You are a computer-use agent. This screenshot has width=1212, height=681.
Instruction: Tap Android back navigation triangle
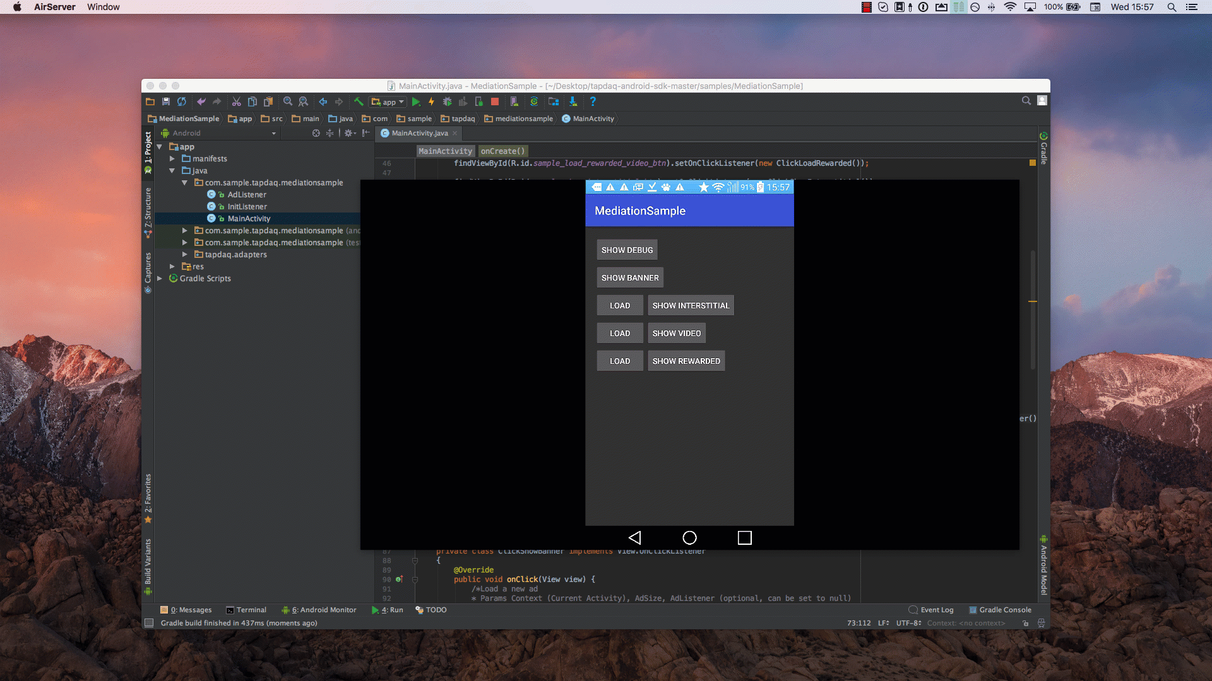[635, 537]
